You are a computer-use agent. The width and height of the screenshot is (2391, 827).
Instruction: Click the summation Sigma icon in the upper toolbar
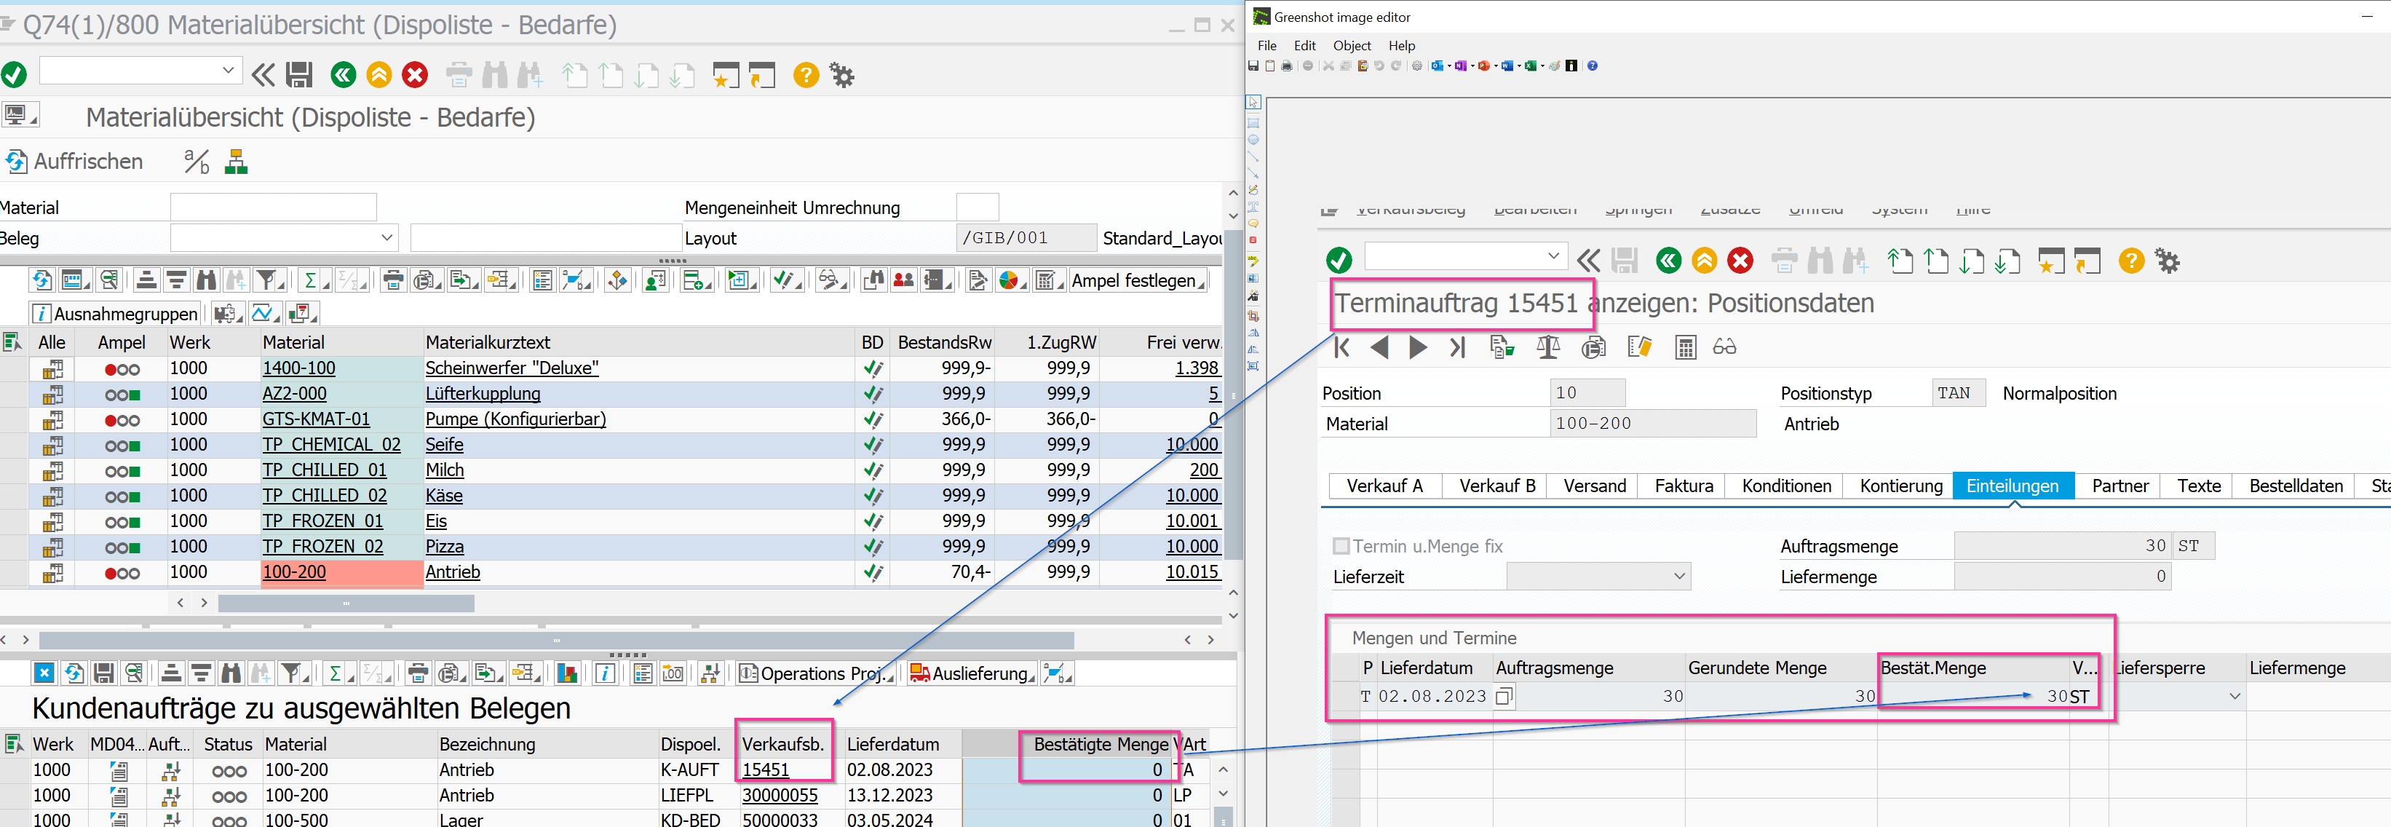click(311, 280)
